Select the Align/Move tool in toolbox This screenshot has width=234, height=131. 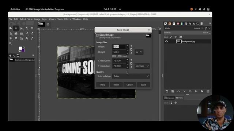tap(11, 28)
